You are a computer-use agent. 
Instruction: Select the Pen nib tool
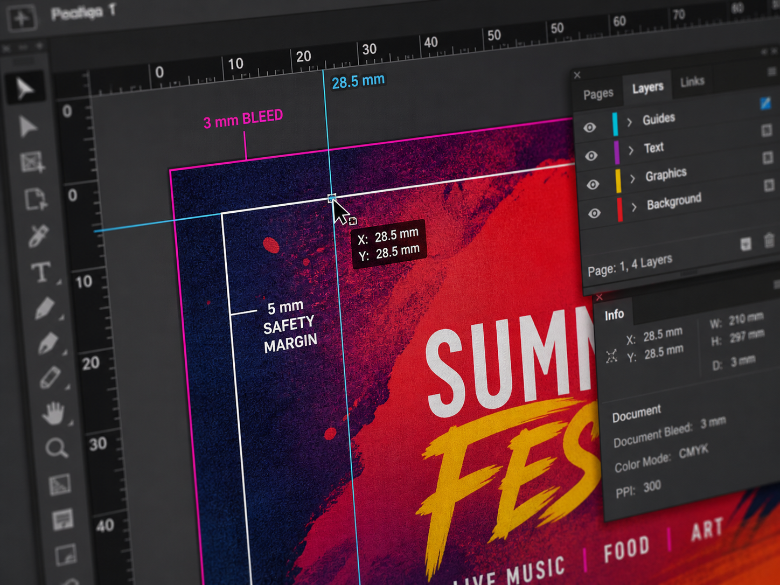pyautogui.click(x=48, y=344)
